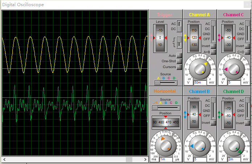The width and height of the screenshot is (252, 164).
Task: Click the Channel C DC label
Action: click(241, 29)
